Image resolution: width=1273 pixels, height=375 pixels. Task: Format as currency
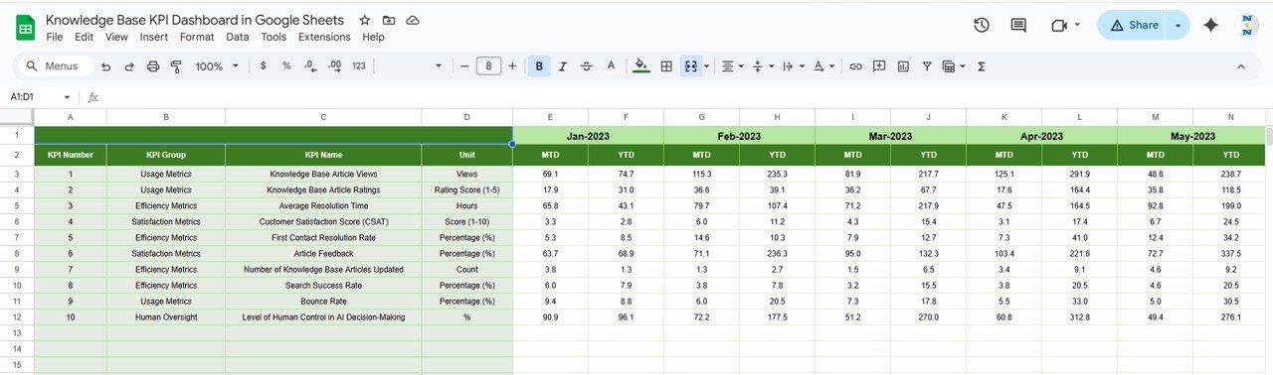(263, 66)
